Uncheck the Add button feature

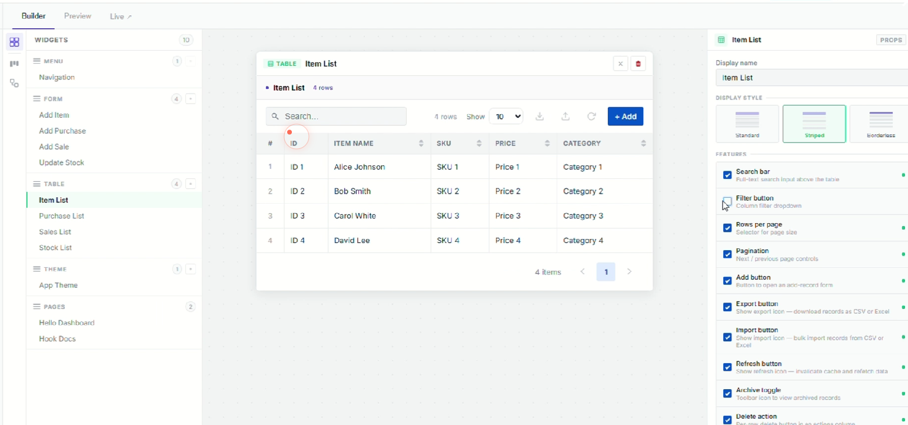pos(727,281)
